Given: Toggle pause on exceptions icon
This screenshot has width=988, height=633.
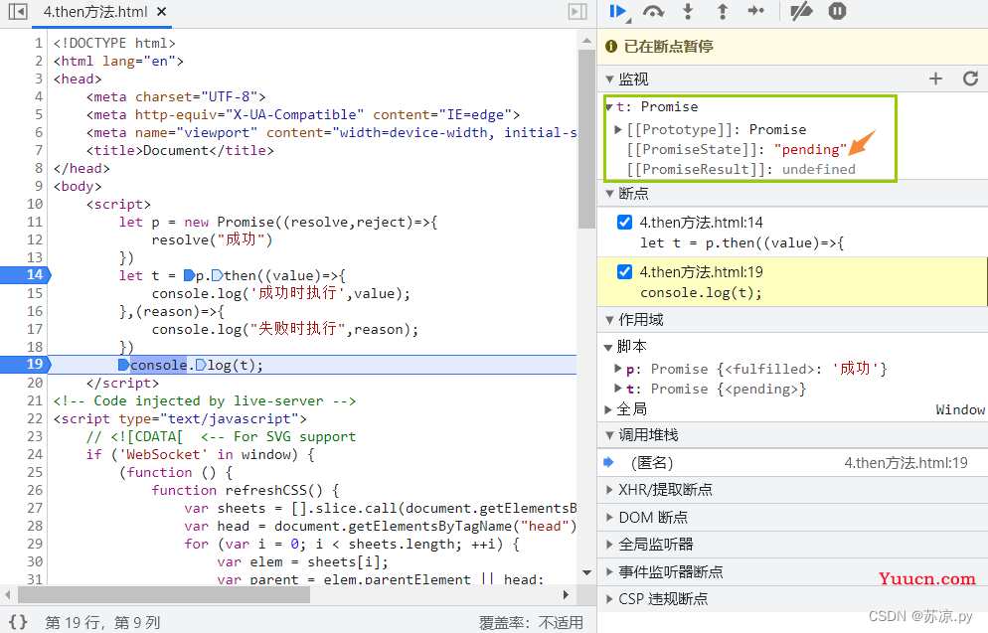Looking at the screenshot, I should 837,11.
